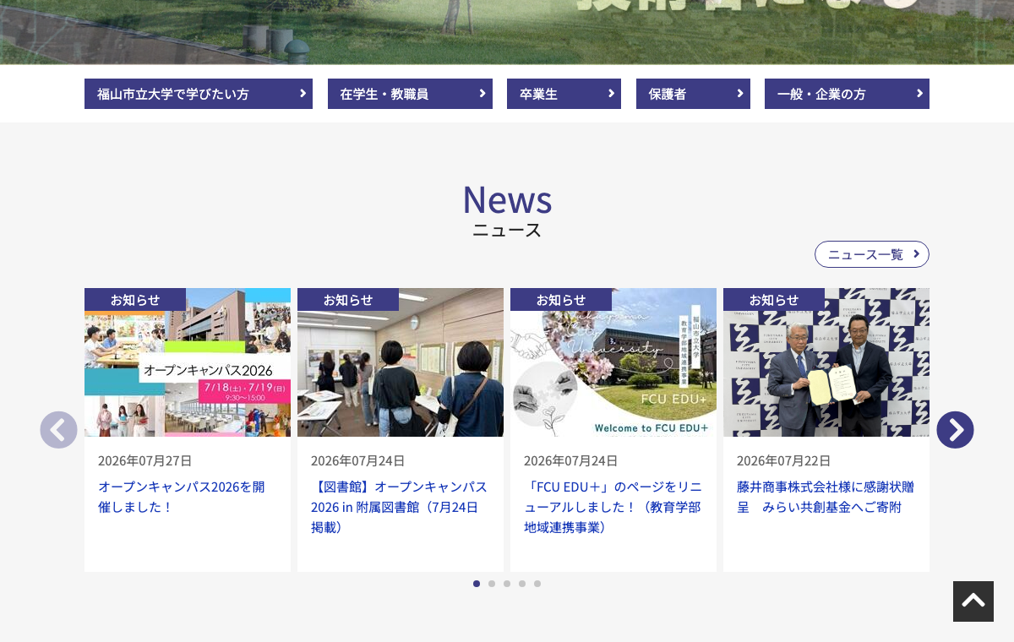1014x642 pixels.
Task: Open the ニュース一覧 button
Action: [x=872, y=254]
